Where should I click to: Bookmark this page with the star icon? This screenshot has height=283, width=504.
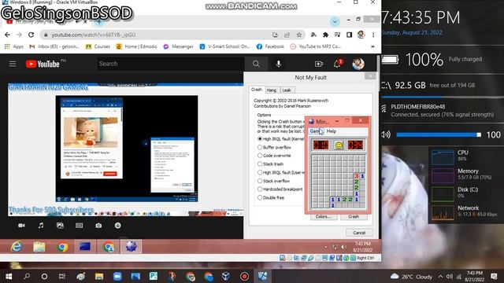(299, 35)
